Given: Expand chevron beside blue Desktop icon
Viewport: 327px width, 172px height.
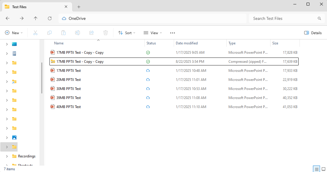Looking at the screenshot, I should [7, 44].
